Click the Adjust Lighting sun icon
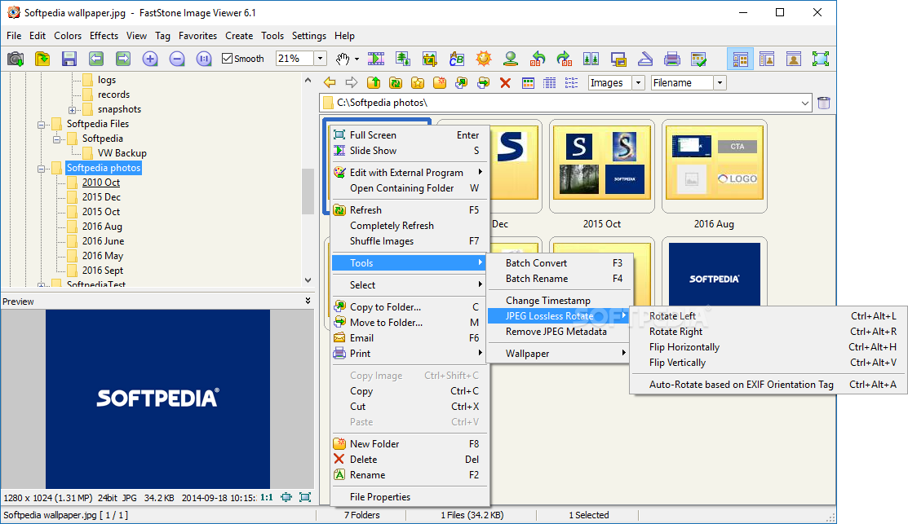908x524 pixels. (x=484, y=59)
